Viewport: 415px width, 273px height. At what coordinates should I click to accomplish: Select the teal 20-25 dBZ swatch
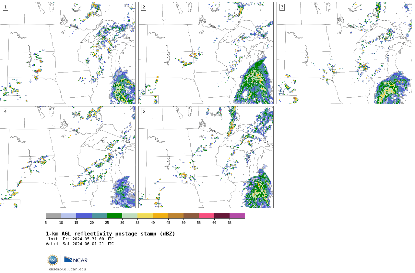[x=99, y=216]
